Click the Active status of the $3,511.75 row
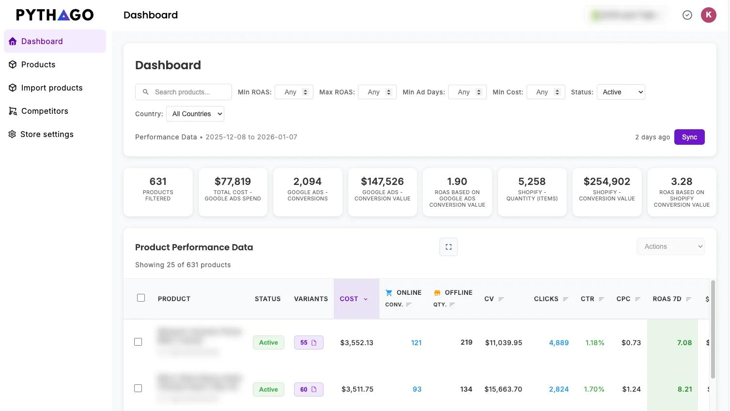 (x=268, y=389)
